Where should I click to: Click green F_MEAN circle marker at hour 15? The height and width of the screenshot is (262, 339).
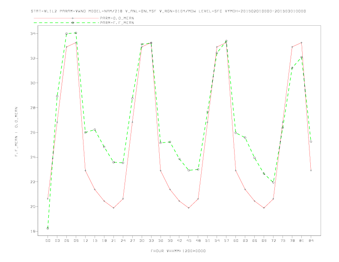[95, 130]
